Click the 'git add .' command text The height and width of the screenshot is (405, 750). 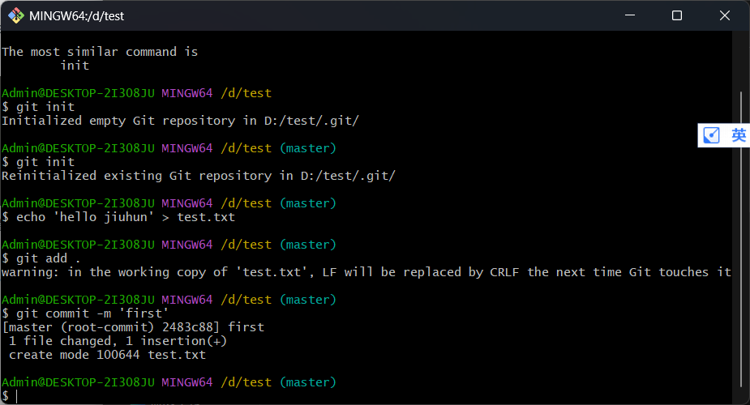(x=49, y=258)
